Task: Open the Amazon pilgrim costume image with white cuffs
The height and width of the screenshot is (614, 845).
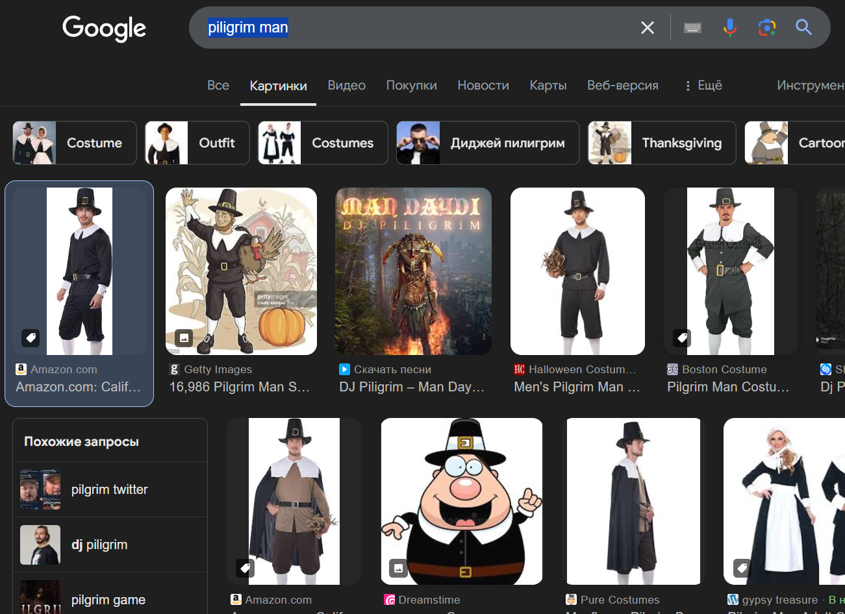Action: click(79, 271)
